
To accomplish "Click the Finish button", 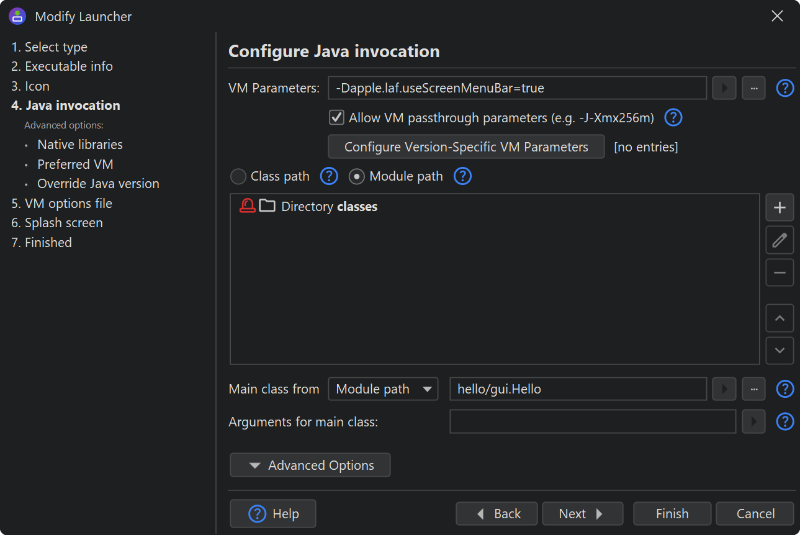I will 672,514.
